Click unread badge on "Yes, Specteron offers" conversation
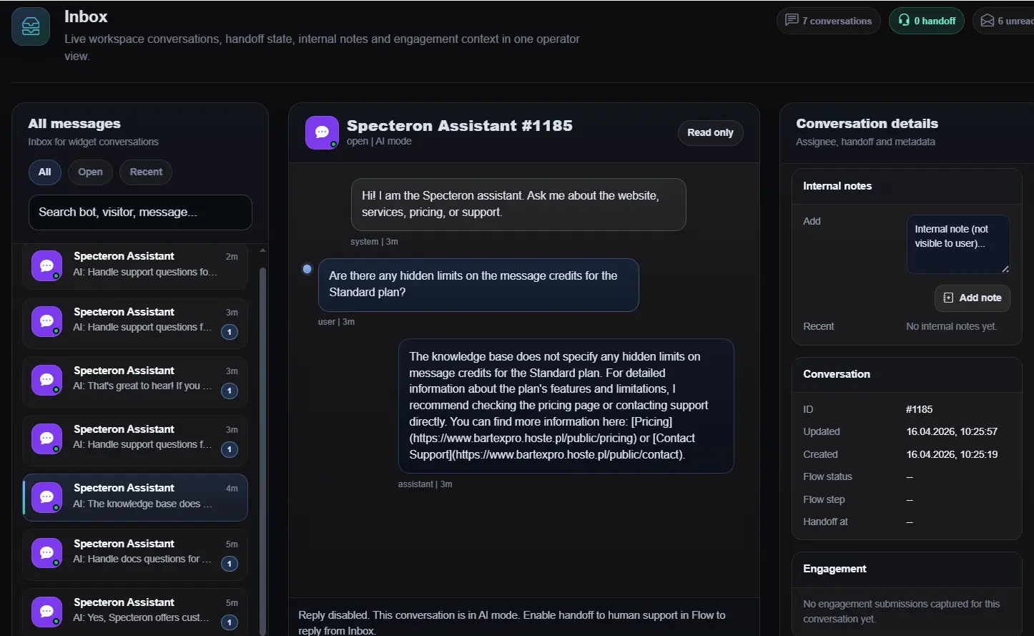Image resolution: width=1034 pixels, height=636 pixels. pos(230,622)
